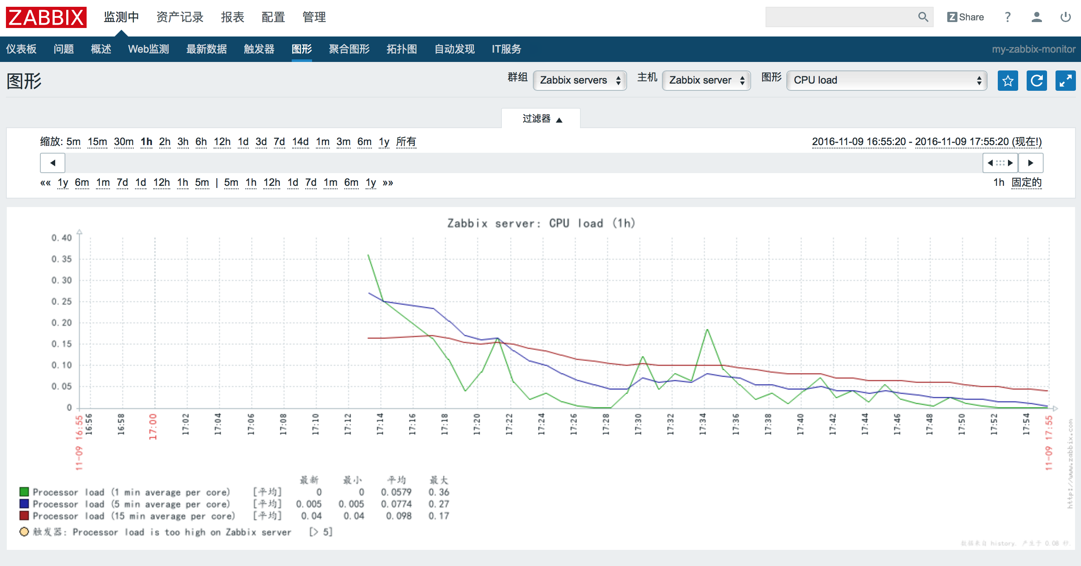Open the user profile icon
Screen dimensions: 1081x566
click(1036, 17)
